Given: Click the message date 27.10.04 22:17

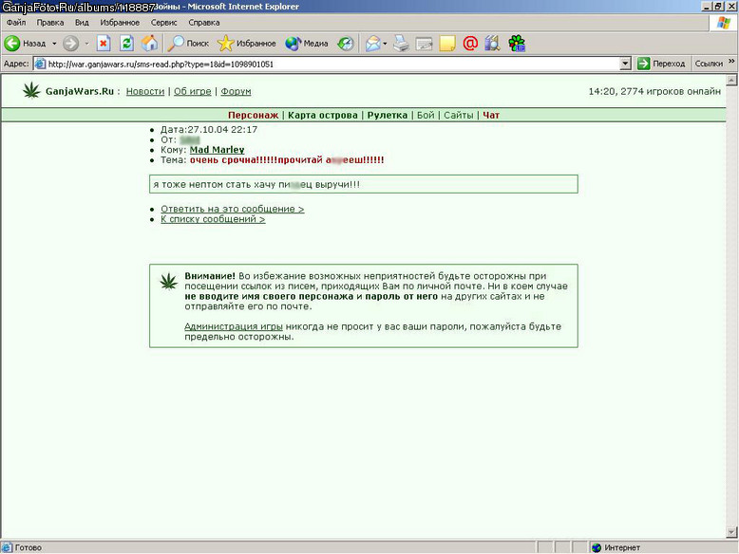Looking at the screenshot, I should click(x=222, y=129).
